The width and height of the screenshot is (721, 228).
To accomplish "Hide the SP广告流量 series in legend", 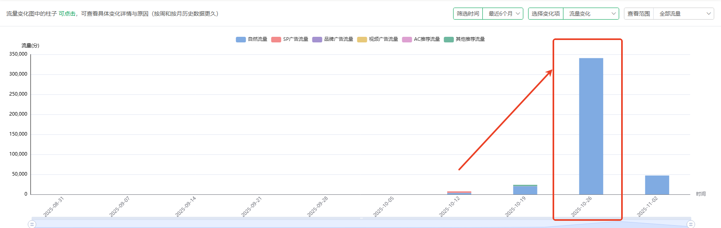I will pyautogui.click(x=290, y=39).
